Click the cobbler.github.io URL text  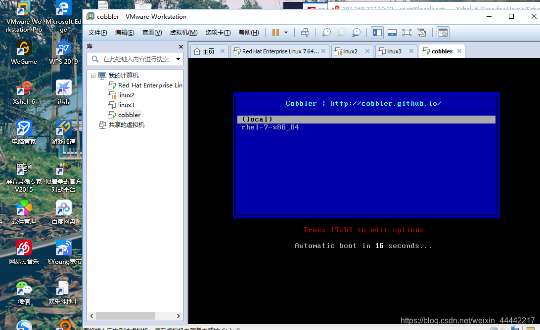[386, 104]
